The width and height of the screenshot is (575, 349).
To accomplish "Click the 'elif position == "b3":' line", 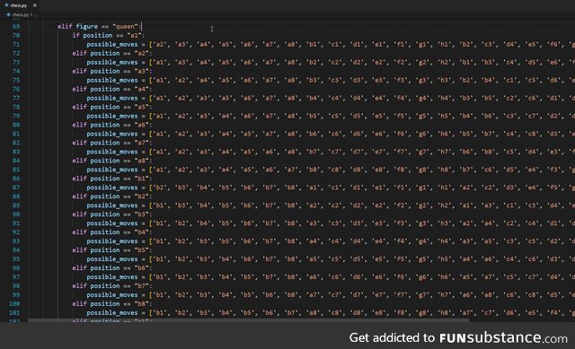I will [x=111, y=214].
